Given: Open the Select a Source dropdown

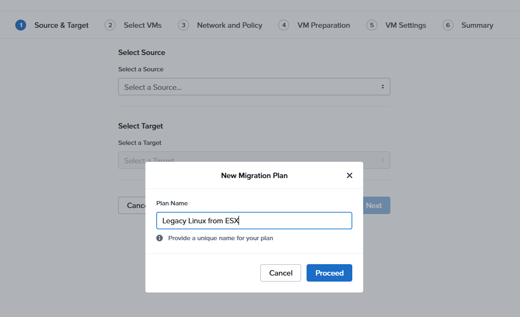Looking at the screenshot, I should click(254, 87).
